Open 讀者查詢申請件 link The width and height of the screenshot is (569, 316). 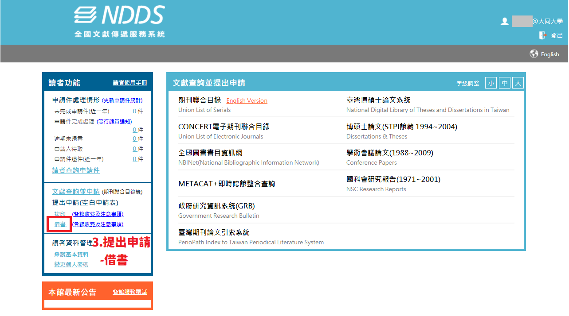[76, 170]
